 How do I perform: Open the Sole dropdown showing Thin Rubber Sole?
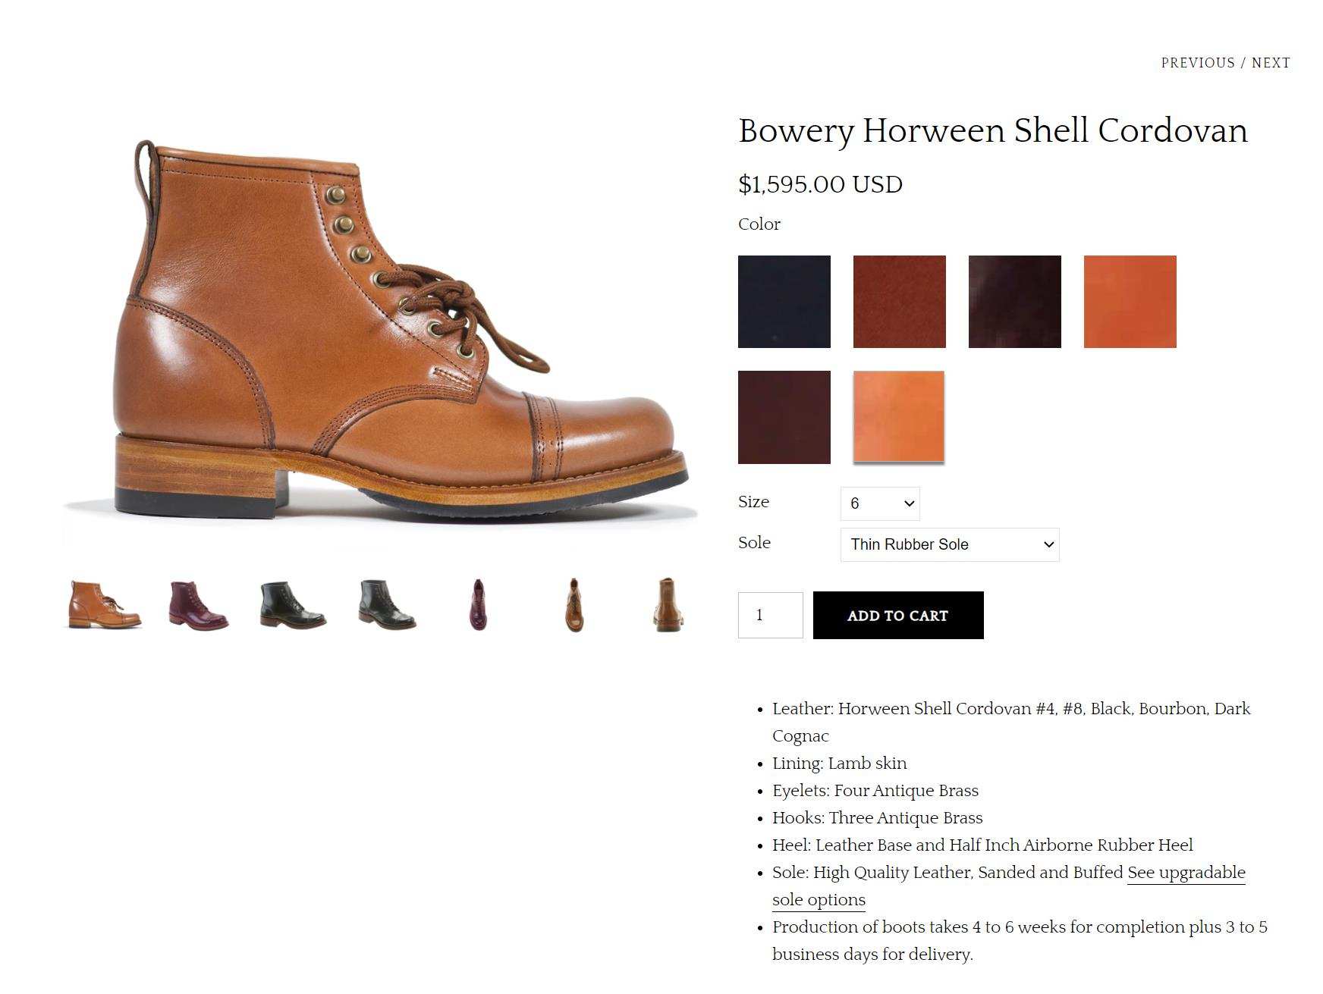click(950, 544)
